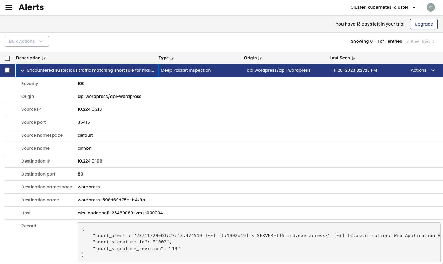
Task: Click the Upgrade button
Action: [x=424, y=24]
